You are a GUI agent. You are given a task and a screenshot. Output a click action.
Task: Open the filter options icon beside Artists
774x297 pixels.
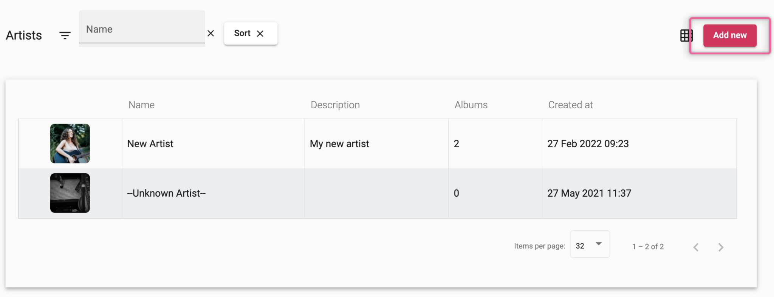point(65,35)
